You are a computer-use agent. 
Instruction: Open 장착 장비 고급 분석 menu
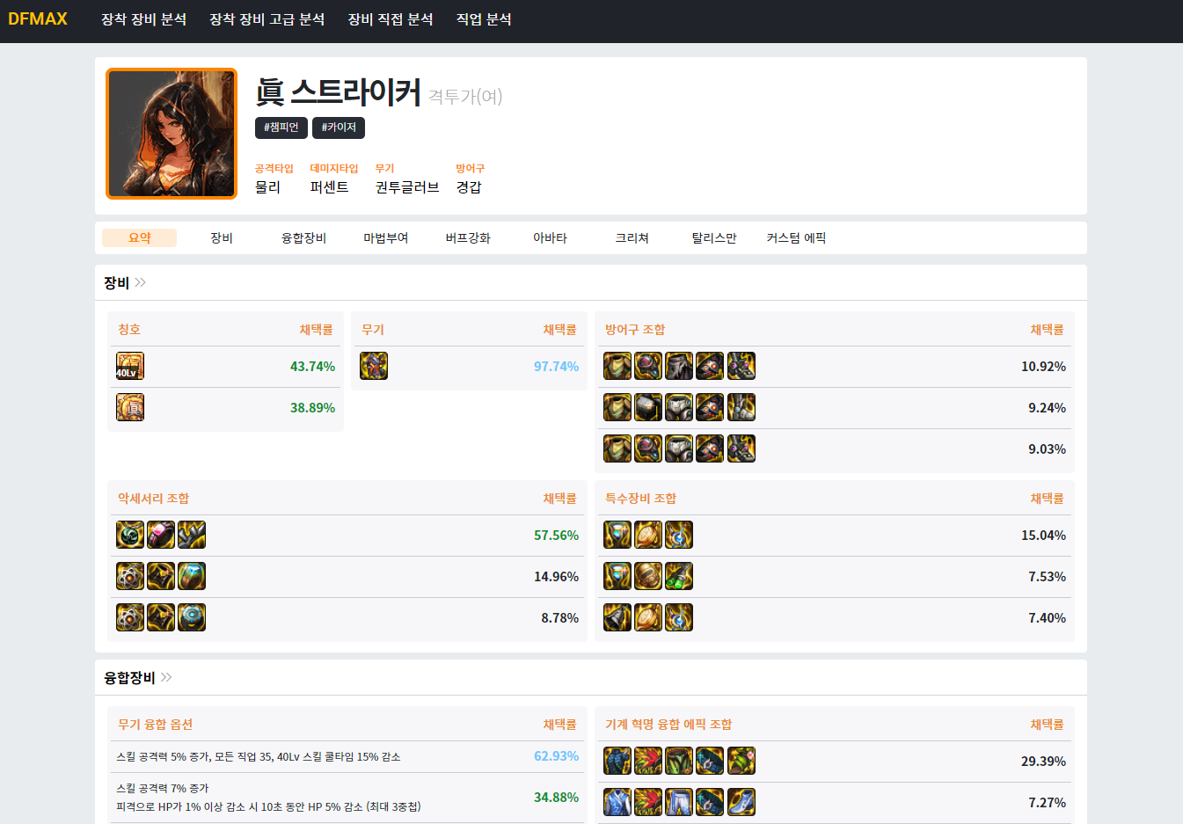coord(267,19)
